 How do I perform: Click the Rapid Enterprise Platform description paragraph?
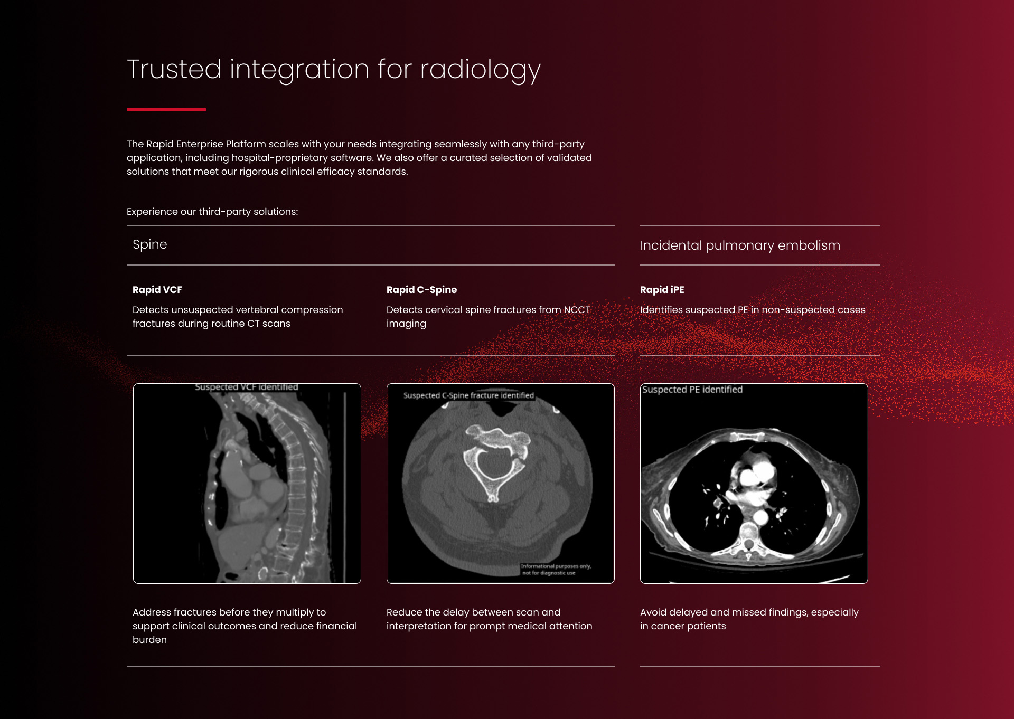[x=359, y=158]
